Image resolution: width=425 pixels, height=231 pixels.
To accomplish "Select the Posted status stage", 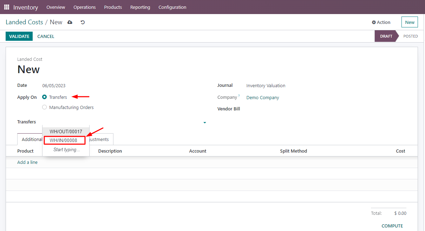I will (x=411, y=36).
